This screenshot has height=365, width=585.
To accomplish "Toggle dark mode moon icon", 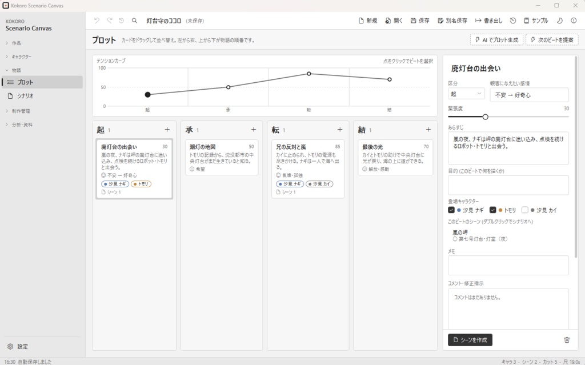I will (560, 21).
